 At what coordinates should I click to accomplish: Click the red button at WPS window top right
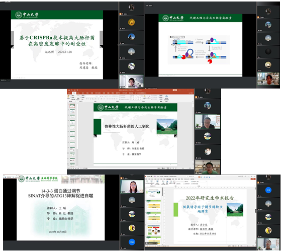tap(253, 179)
